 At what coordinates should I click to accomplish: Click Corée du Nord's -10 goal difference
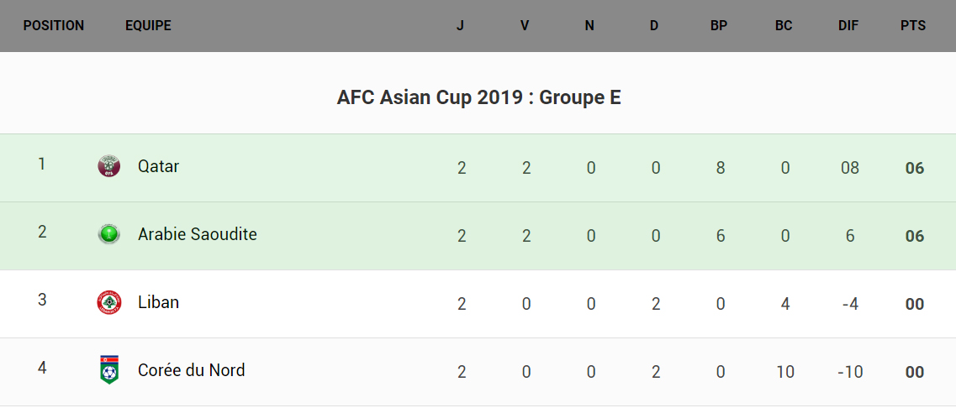pyautogui.click(x=850, y=372)
